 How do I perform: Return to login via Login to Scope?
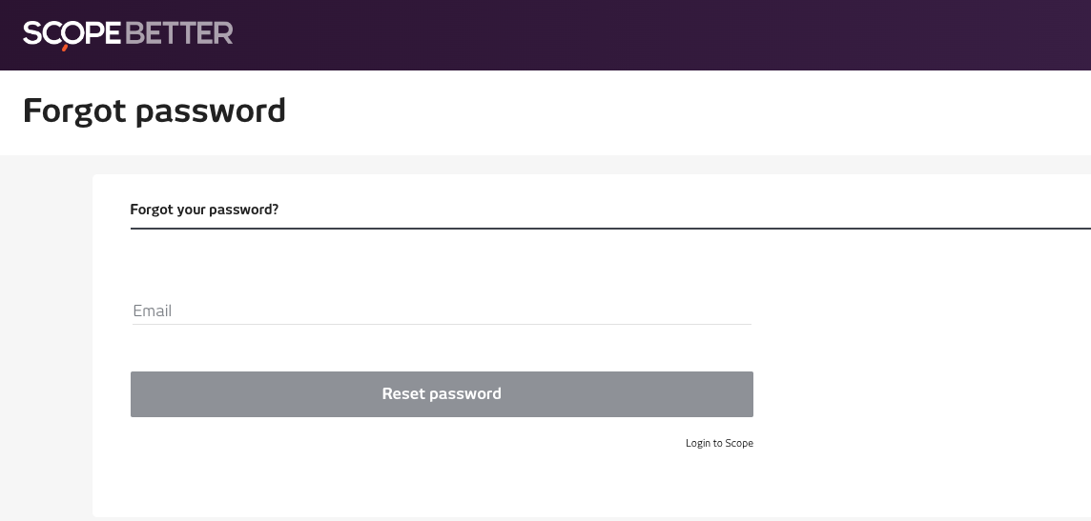[x=719, y=443]
